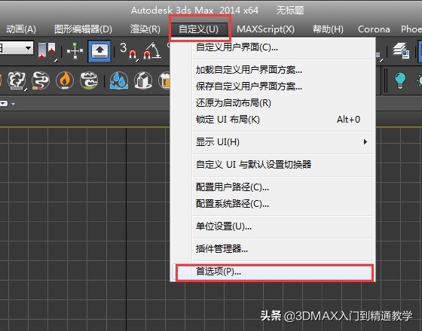Viewport: 422px width, 331px height.
Task: Choose 自定义用户界面(C)... menu entry
Action: [273, 47]
